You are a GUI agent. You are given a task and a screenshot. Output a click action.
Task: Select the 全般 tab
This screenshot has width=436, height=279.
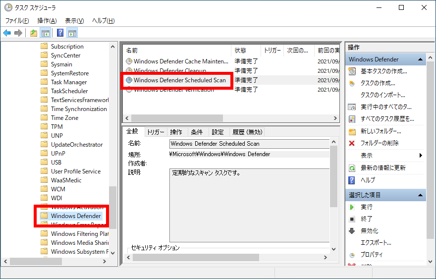pyautogui.click(x=132, y=131)
